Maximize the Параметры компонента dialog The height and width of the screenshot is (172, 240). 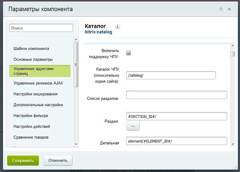[x=221, y=9]
